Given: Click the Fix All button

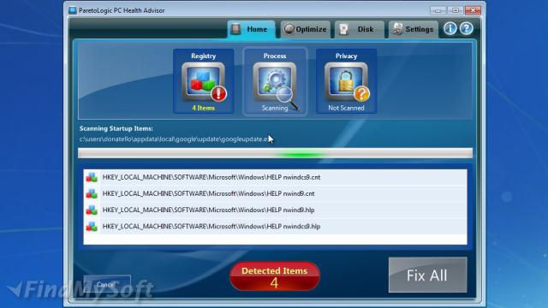Looking at the screenshot, I should click(427, 275).
